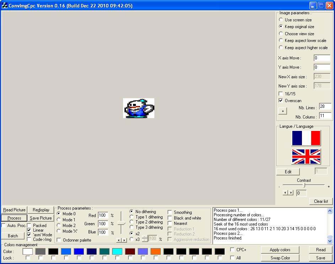
Task: Click Apply colors button
Action: [x=280, y=250]
